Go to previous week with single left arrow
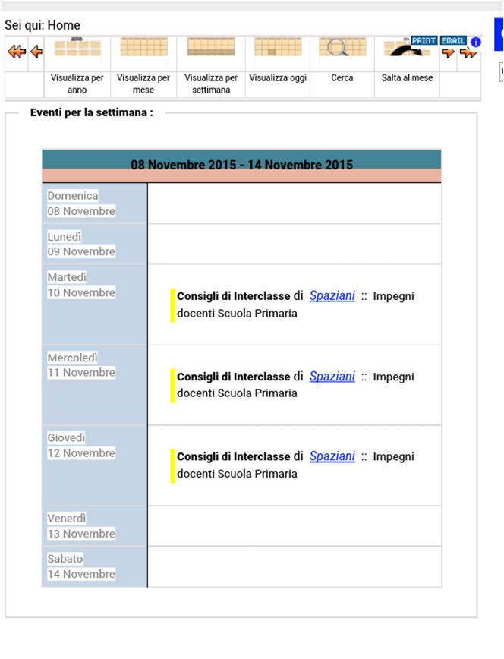This screenshot has width=504, height=659. (x=36, y=52)
